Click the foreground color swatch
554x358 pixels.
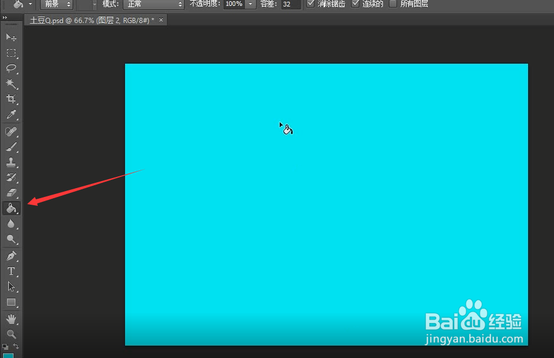click(x=8, y=355)
